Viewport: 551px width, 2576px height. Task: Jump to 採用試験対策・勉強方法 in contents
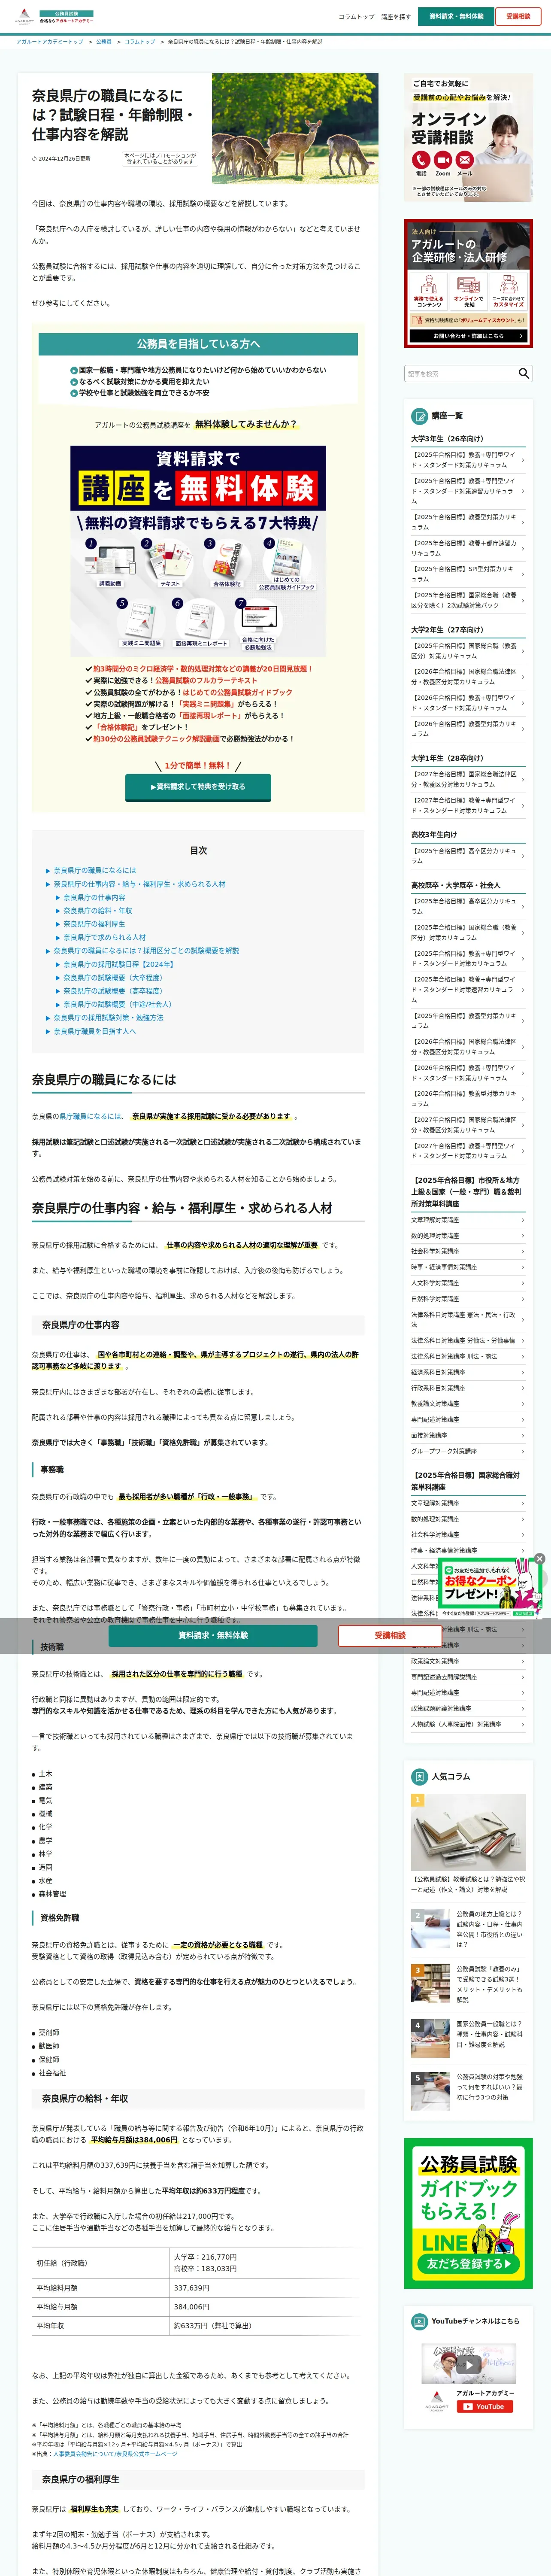point(108,1017)
